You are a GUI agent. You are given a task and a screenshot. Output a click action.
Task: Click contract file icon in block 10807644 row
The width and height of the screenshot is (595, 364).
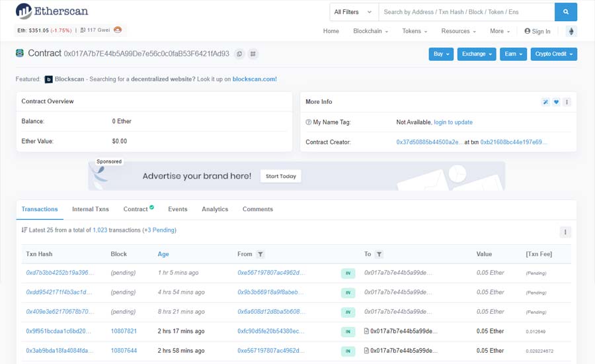click(366, 350)
